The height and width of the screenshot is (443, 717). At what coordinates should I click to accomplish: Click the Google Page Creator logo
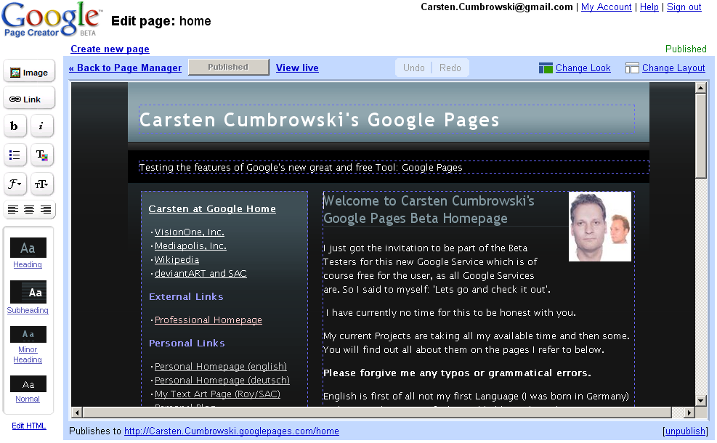tap(51, 20)
